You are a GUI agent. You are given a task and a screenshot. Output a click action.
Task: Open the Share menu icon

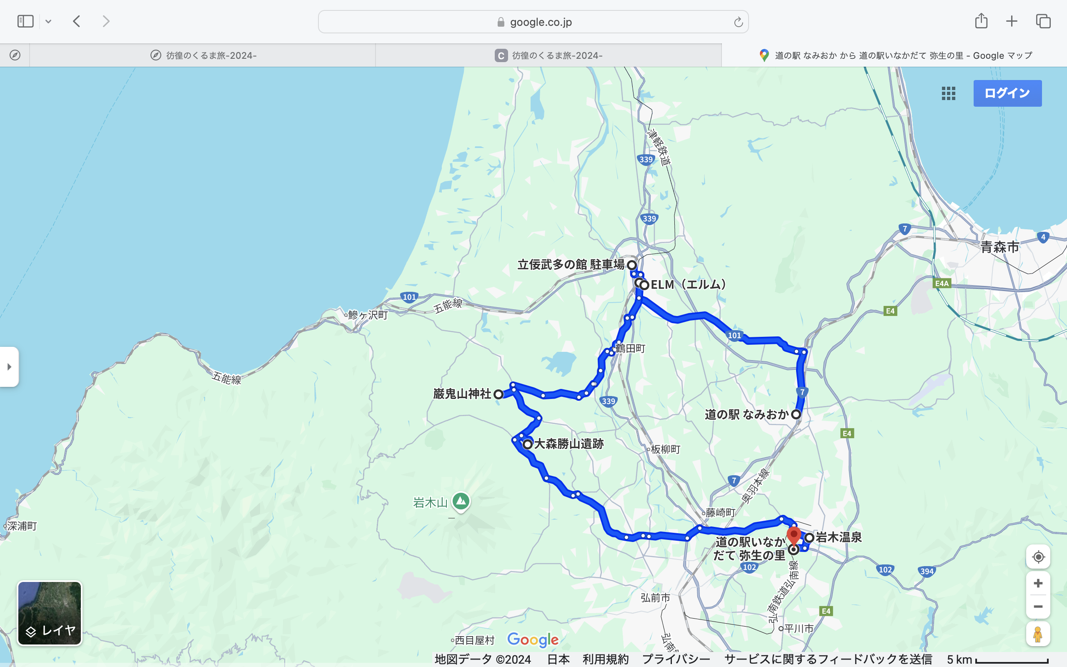click(981, 21)
